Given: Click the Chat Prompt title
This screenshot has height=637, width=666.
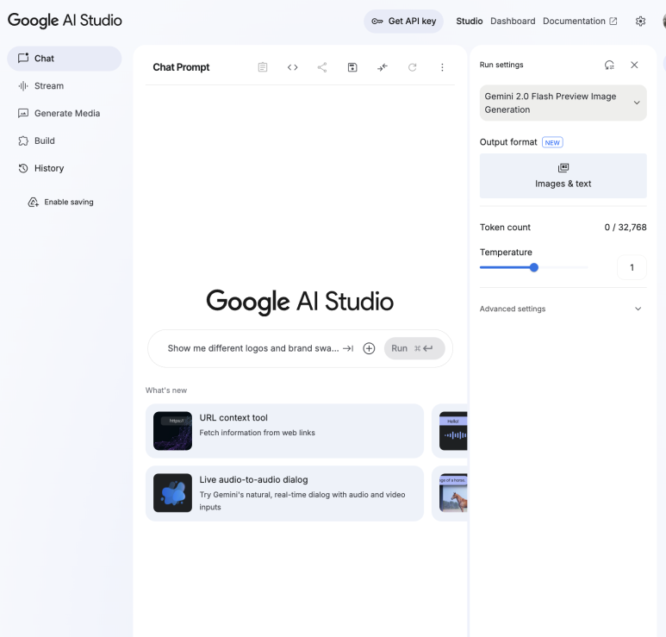Looking at the screenshot, I should pos(181,67).
